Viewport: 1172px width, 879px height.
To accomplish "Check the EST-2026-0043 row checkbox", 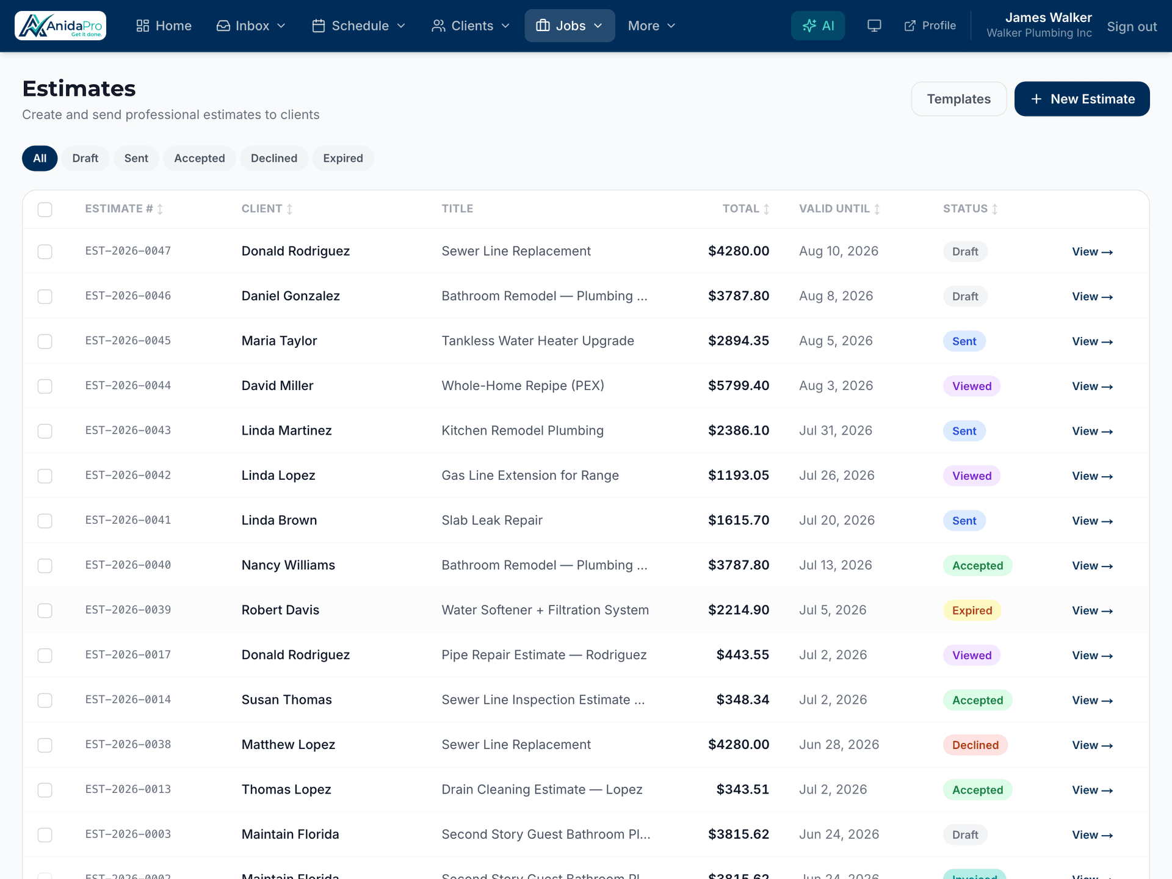I will [x=45, y=431].
